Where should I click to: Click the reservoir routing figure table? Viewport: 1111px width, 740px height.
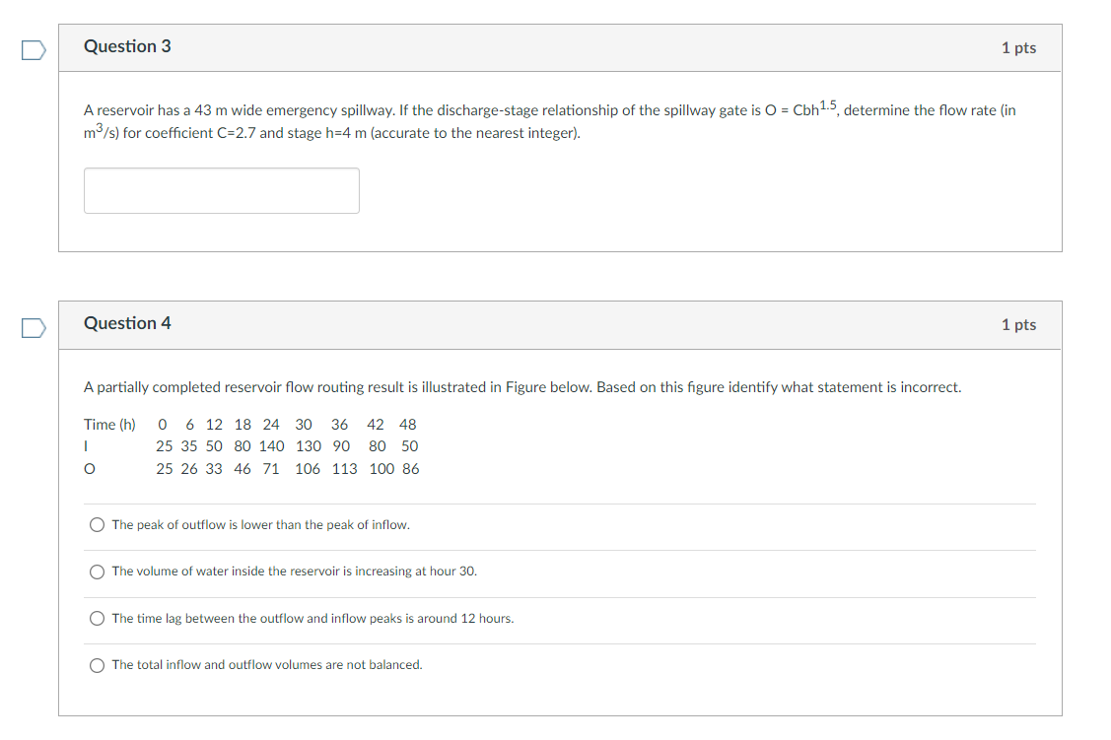(x=251, y=445)
